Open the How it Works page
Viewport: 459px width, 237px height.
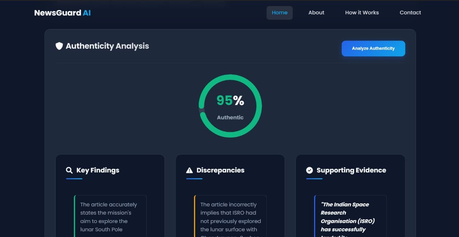(362, 13)
